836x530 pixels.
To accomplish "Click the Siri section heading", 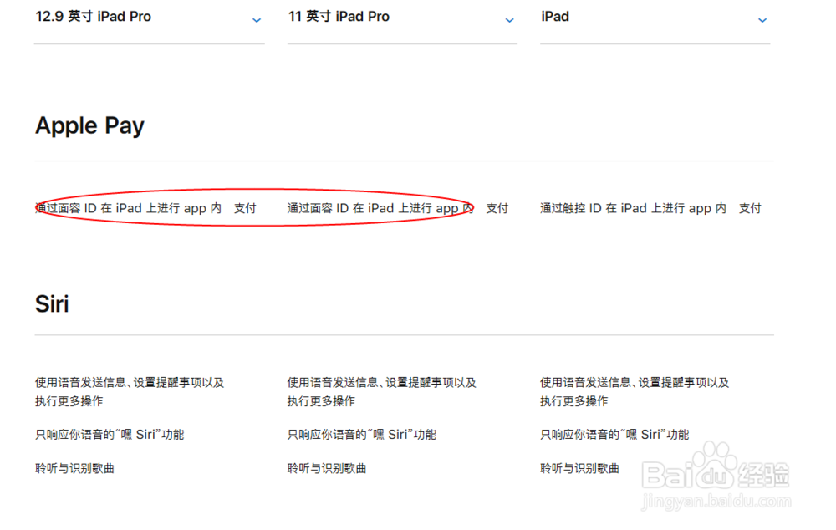I will coord(52,304).
